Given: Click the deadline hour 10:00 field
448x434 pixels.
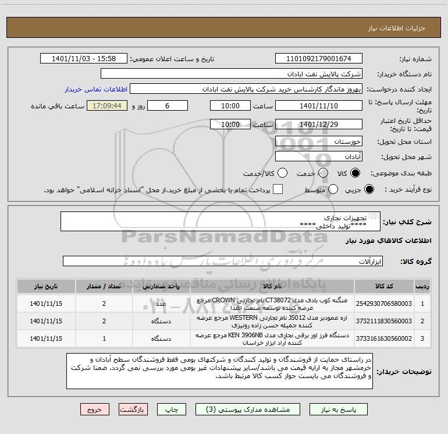Looking at the screenshot, I should click(x=230, y=105).
